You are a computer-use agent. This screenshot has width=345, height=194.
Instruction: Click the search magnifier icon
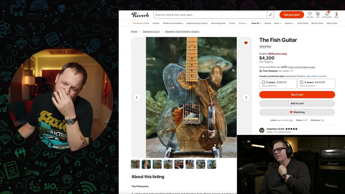270,15
